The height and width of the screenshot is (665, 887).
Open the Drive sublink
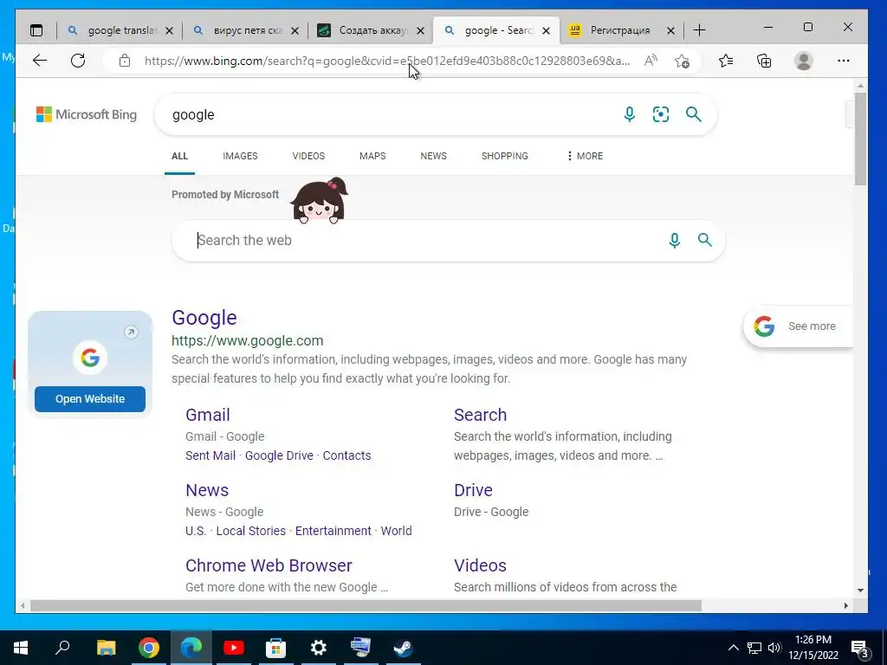point(473,490)
